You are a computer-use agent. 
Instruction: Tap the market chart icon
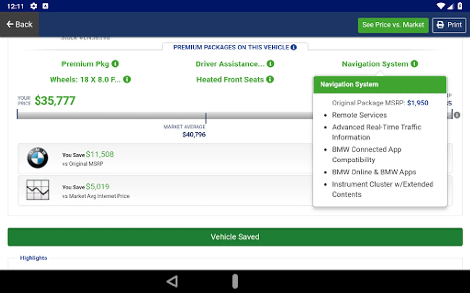pyautogui.click(x=38, y=190)
